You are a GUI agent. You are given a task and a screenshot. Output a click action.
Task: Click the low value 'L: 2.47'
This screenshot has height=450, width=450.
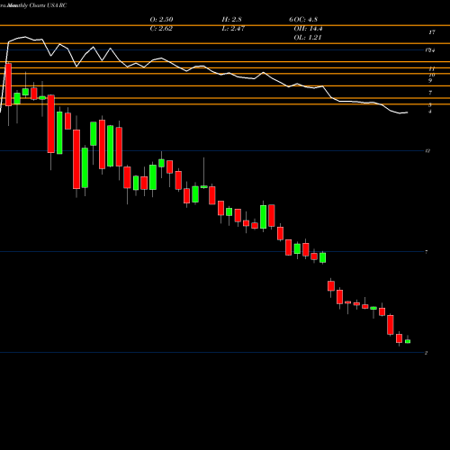[x=233, y=29]
